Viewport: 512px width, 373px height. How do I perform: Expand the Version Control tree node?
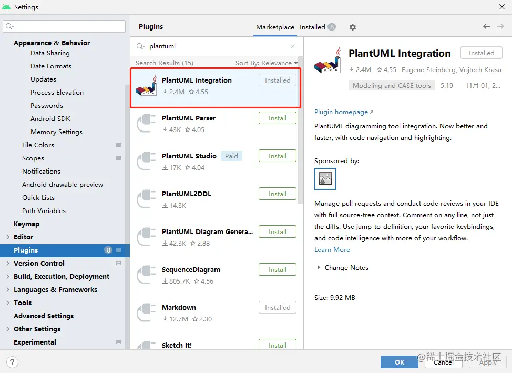[8, 263]
